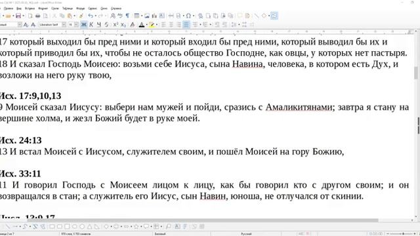The image size is (420, 236).
Task: Click the heading Исх. 33:11
Action: pos(20,174)
